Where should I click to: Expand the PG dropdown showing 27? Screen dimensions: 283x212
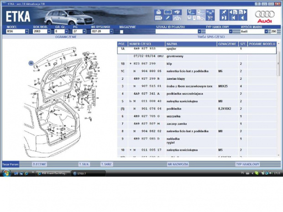(84, 31)
